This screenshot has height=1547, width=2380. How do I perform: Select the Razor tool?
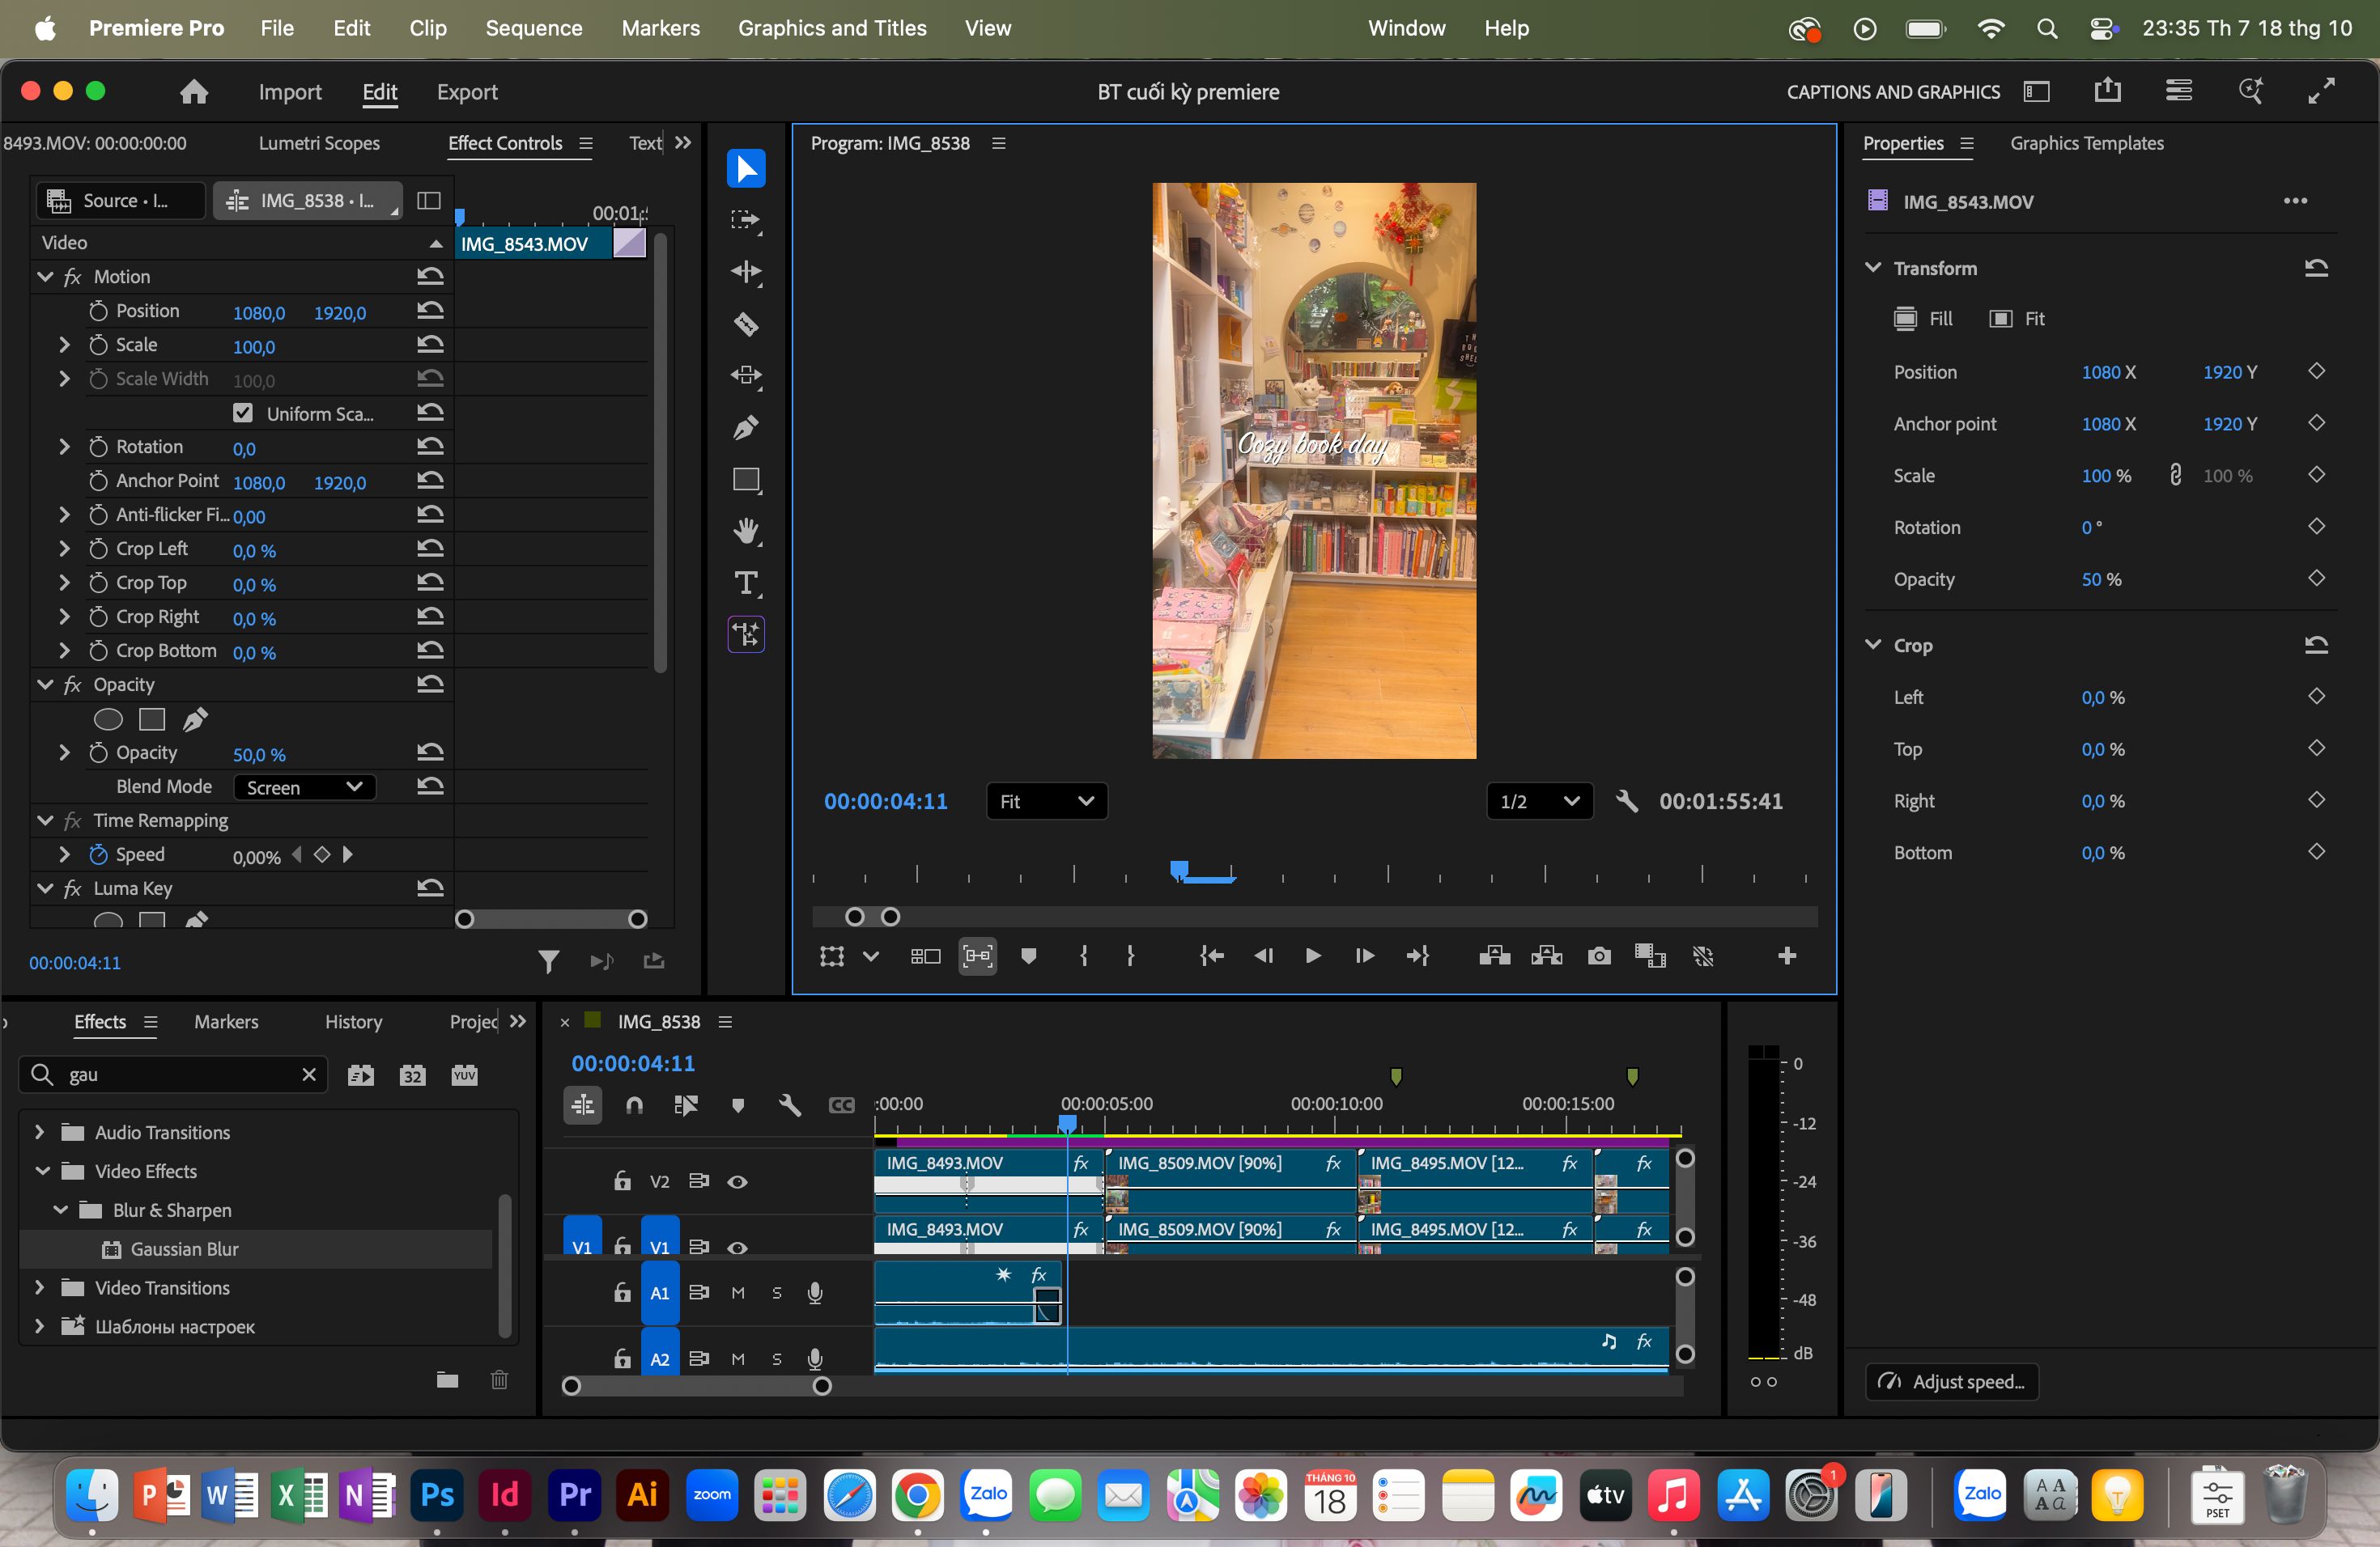click(x=746, y=324)
